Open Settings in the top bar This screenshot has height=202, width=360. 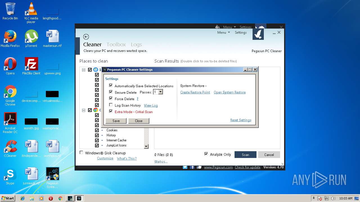tap(241, 33)
